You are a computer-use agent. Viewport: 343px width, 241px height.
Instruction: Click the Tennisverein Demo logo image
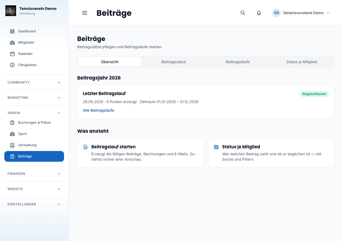[x=11, y=11]
